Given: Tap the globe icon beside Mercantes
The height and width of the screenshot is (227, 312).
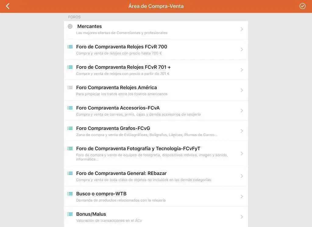Looking at the screenshot, I should [70, 26].
